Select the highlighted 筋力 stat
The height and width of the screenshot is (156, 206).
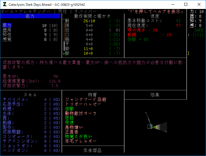7,25
